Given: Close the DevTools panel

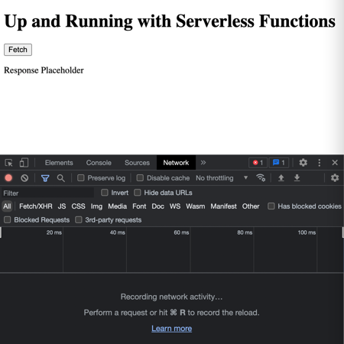Looking at the screenshot, I should [335, 163].
